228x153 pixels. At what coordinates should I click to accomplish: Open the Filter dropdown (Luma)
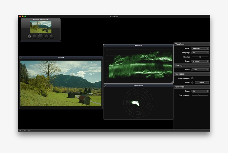[200, 70]
